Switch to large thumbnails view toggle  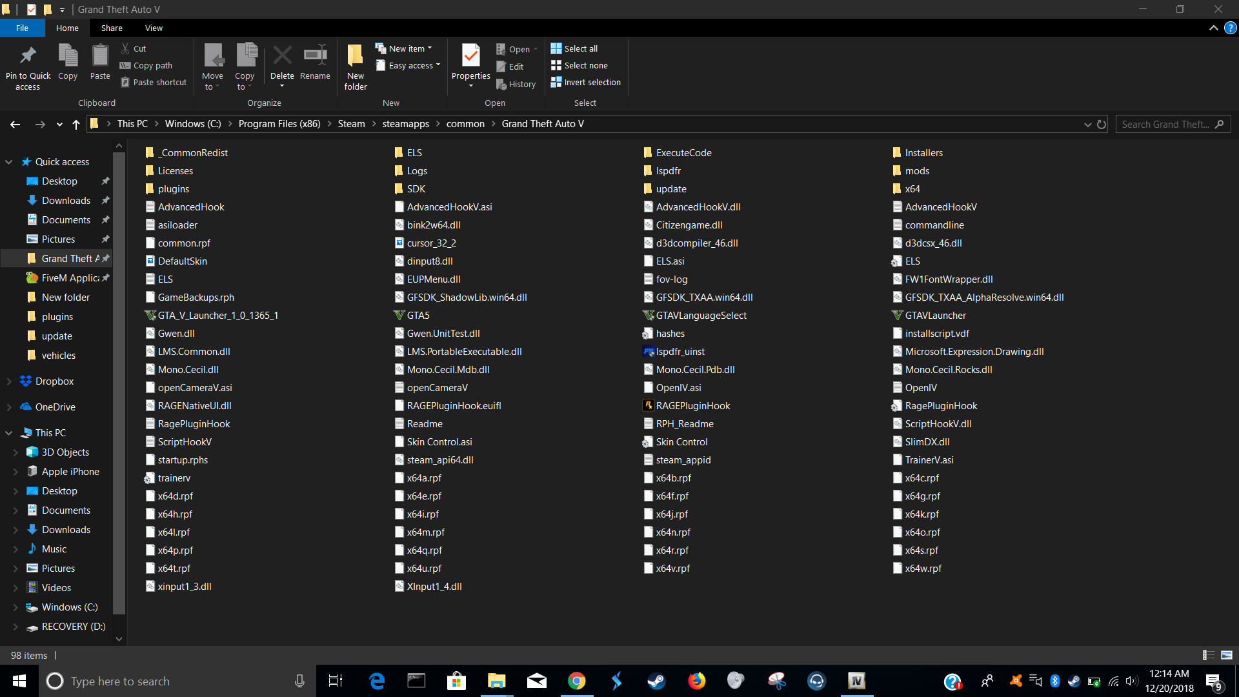pyautogui.click(x=1227, y=655)
